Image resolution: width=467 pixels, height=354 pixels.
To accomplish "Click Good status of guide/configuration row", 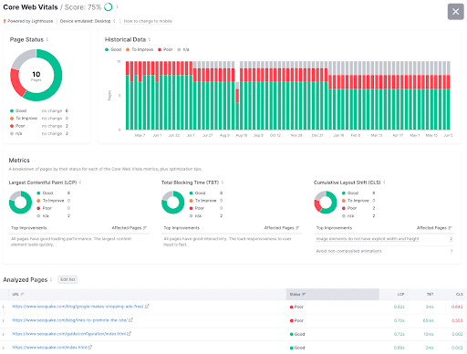I will pos(297,334).
